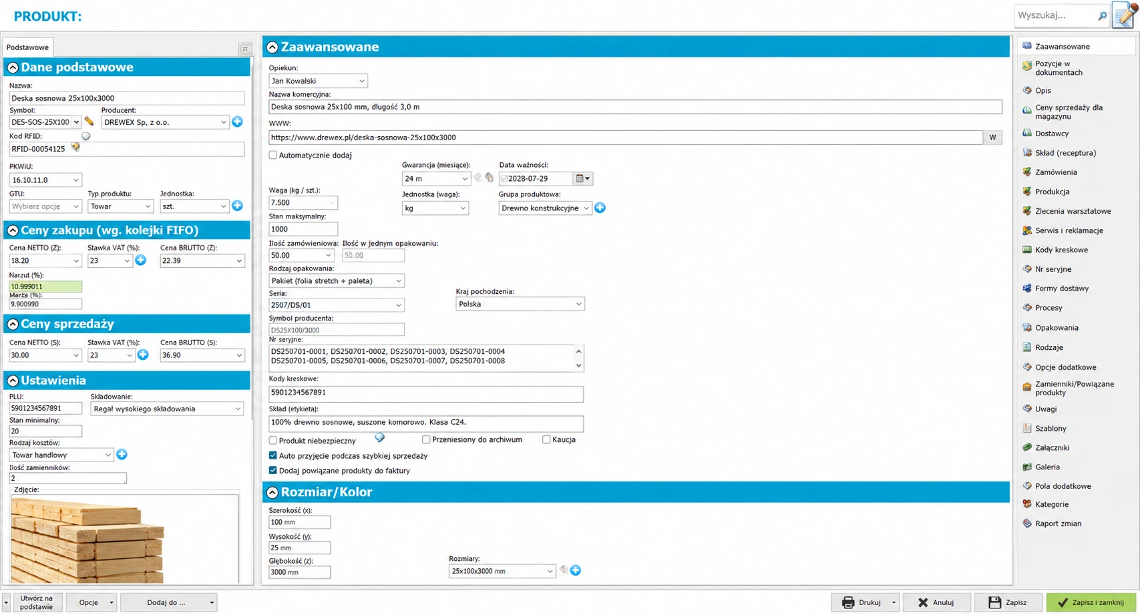Click the pencil icon next to Symbol field
The image size is (1140, 615).
tap(89, 122)
